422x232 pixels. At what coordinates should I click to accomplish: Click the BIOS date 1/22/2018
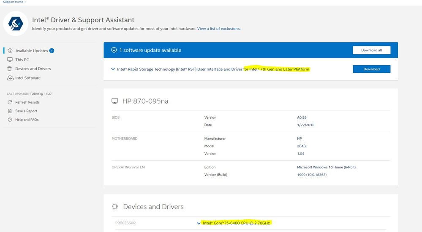click(x=306, y=125)
